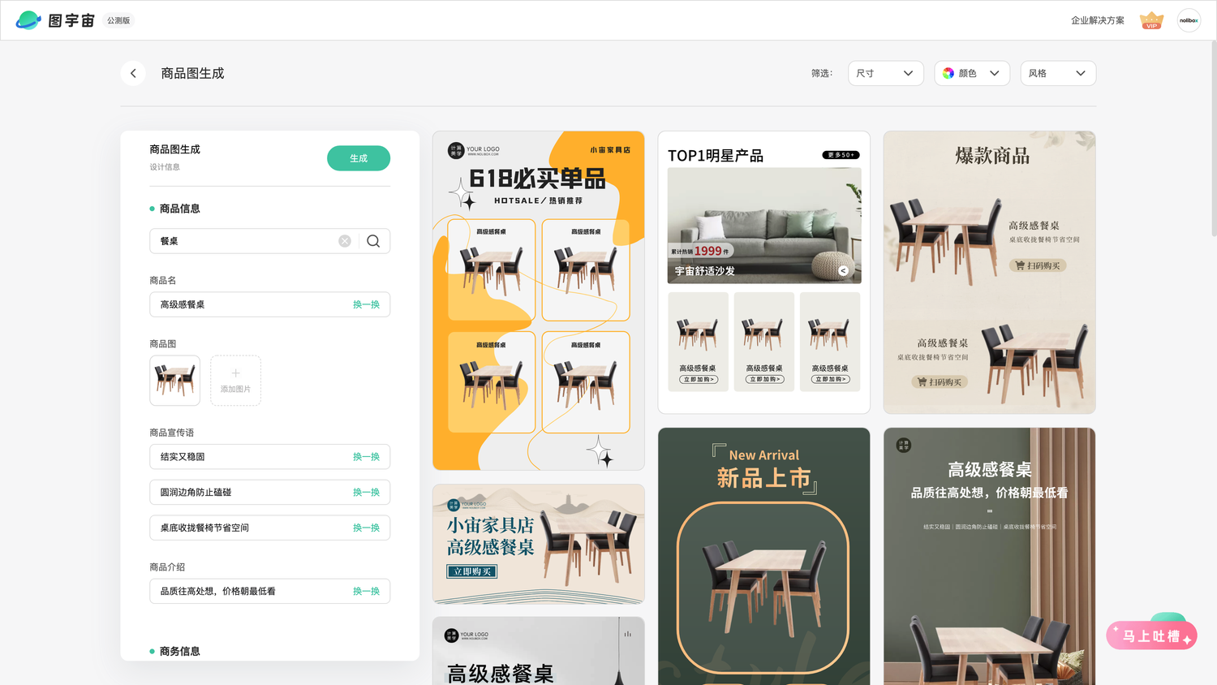Select the TOP1明星产品 template
The width and height of the screenshot is (1217, 685).
point(764,272)
